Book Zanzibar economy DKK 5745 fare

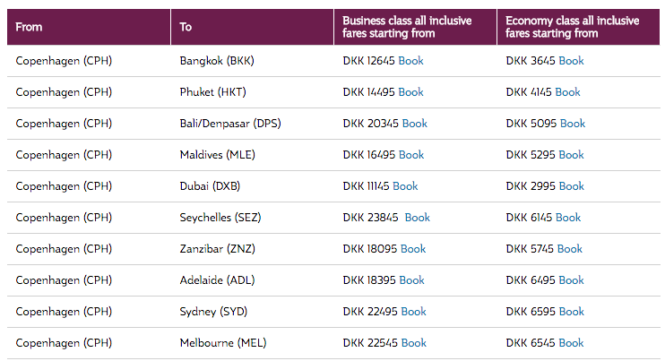[570, 249]
